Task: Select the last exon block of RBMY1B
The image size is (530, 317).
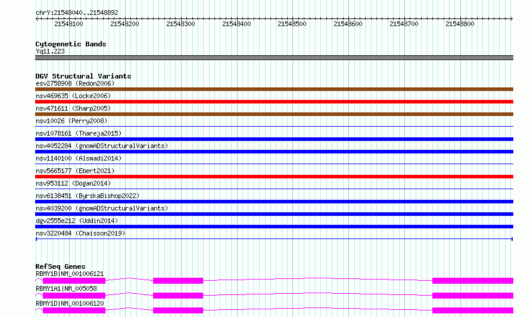Action: 473,281
